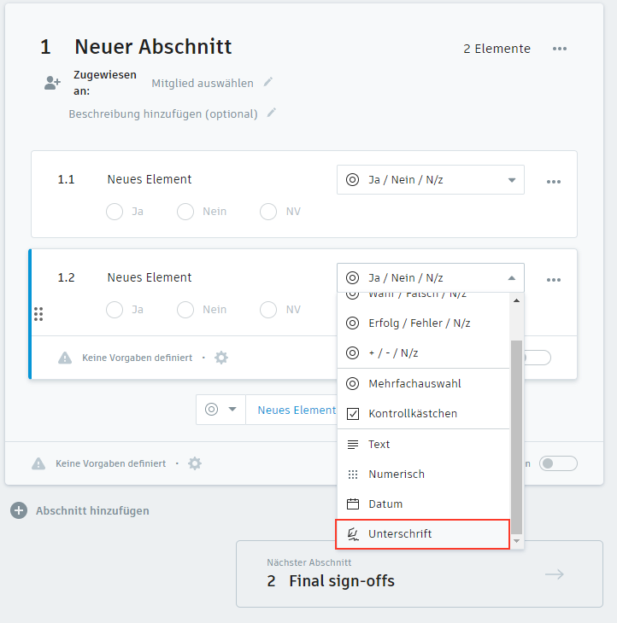Click pencil icon next to Mitglied auswählen
The image size is (617, 623).
coord(268,82)
